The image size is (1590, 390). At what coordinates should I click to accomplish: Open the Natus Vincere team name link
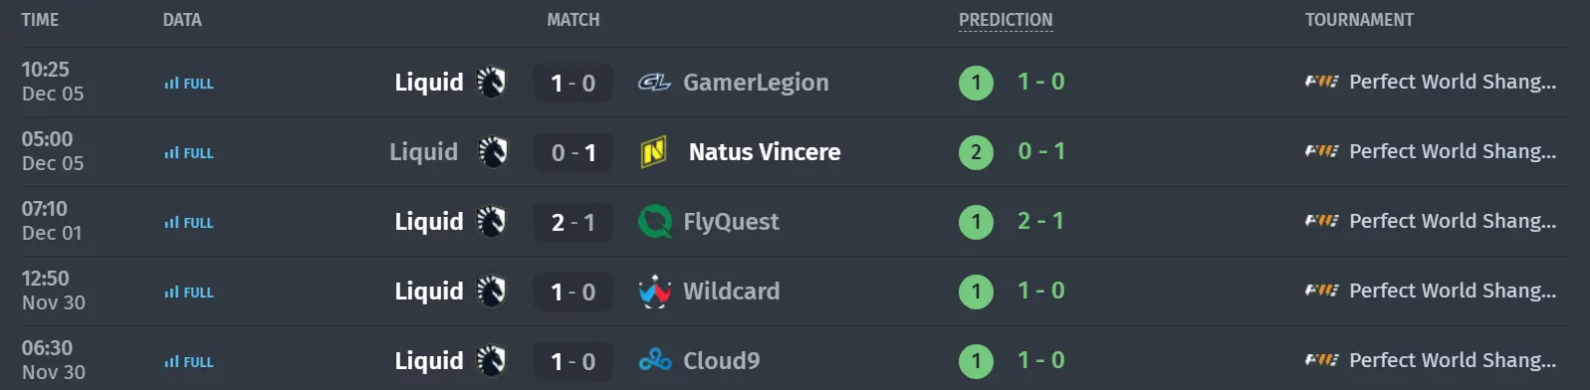pyautogui.click(x=765, y=152)
